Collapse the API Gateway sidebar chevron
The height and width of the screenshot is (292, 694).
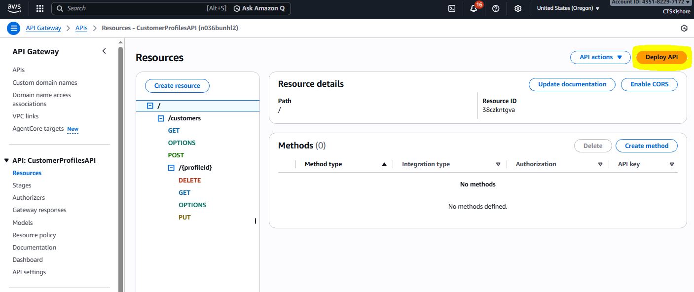coord(104,51)
